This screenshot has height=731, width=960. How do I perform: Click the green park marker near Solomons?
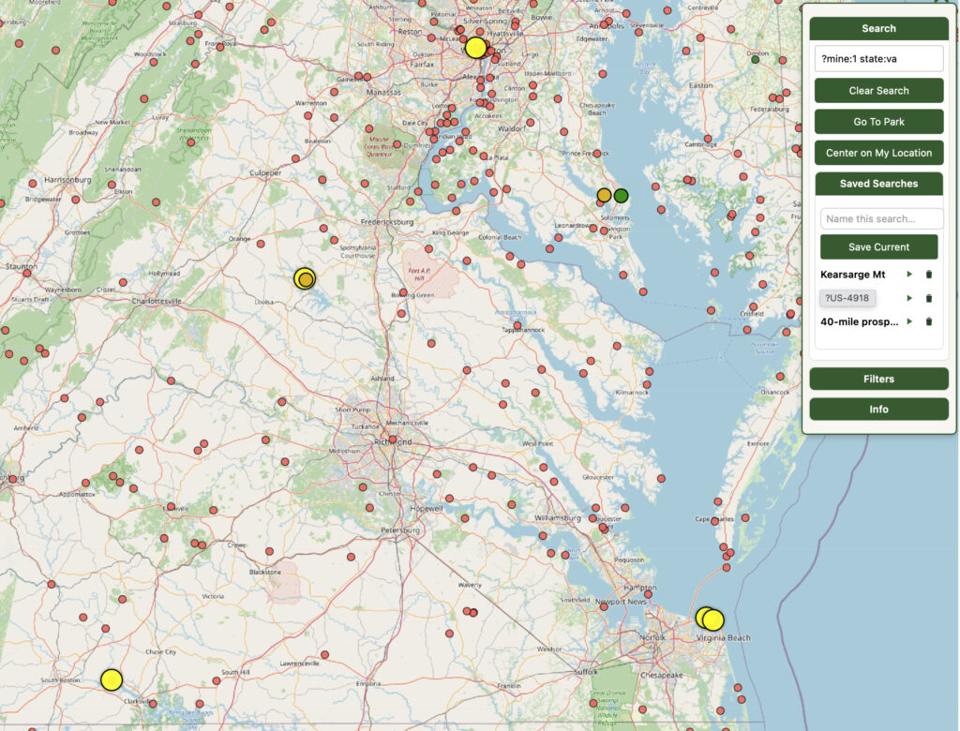621,196
